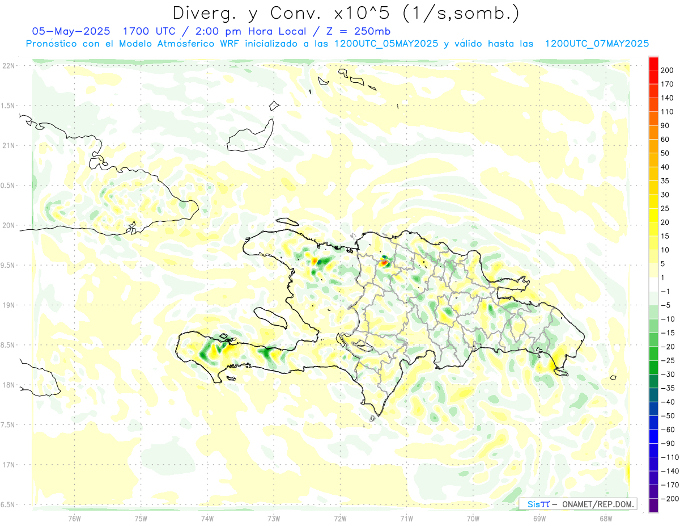Click the "72W" longitude axis label
Viewport: 680px width, 526px height.
340,518
